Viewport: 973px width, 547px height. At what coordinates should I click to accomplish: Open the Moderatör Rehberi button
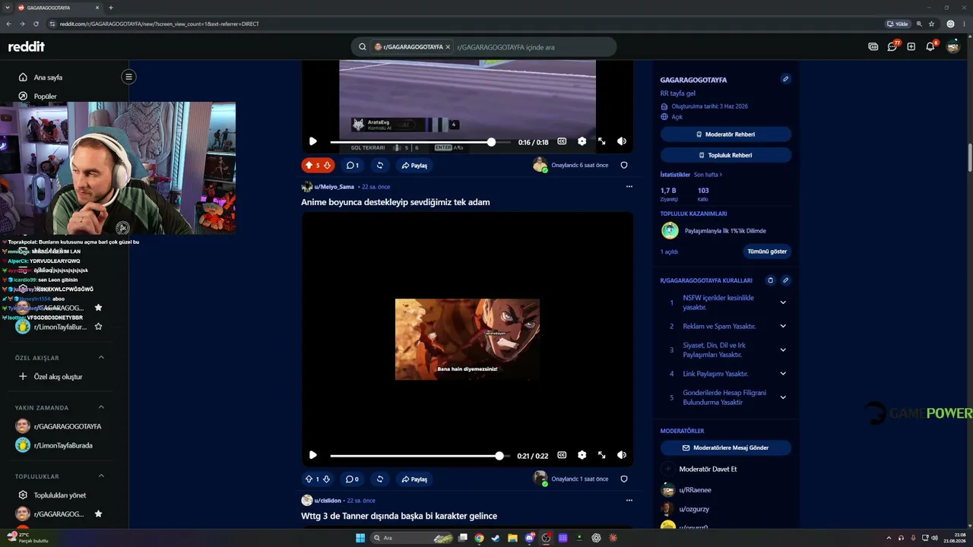click(x=725, y=134)
